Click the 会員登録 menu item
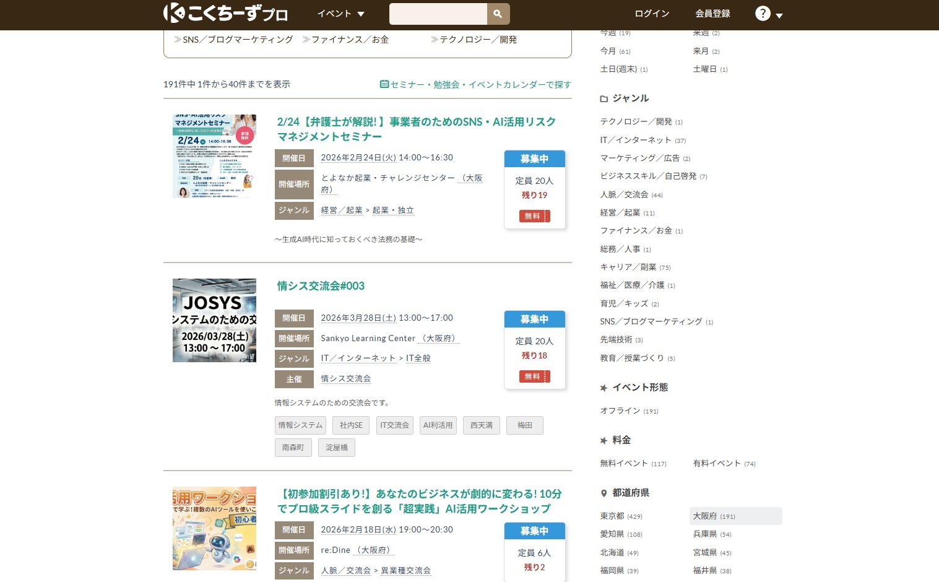939x582 pixels. click(712, 14)
